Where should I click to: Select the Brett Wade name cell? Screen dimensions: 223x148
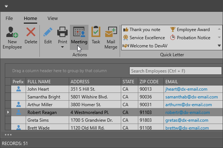pos(47,127)
